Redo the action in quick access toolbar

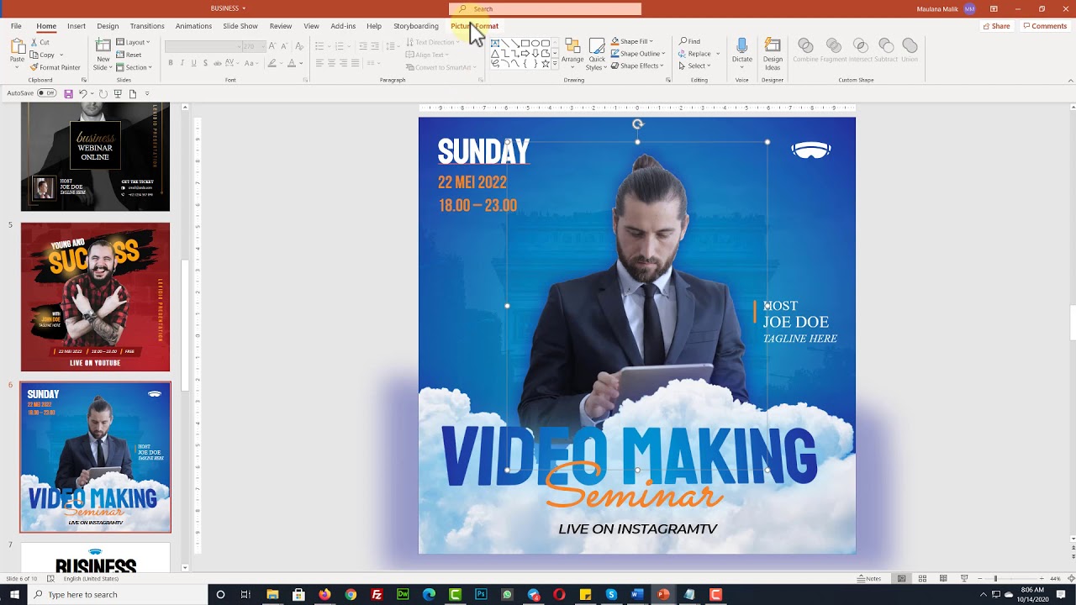pos(103,93)
